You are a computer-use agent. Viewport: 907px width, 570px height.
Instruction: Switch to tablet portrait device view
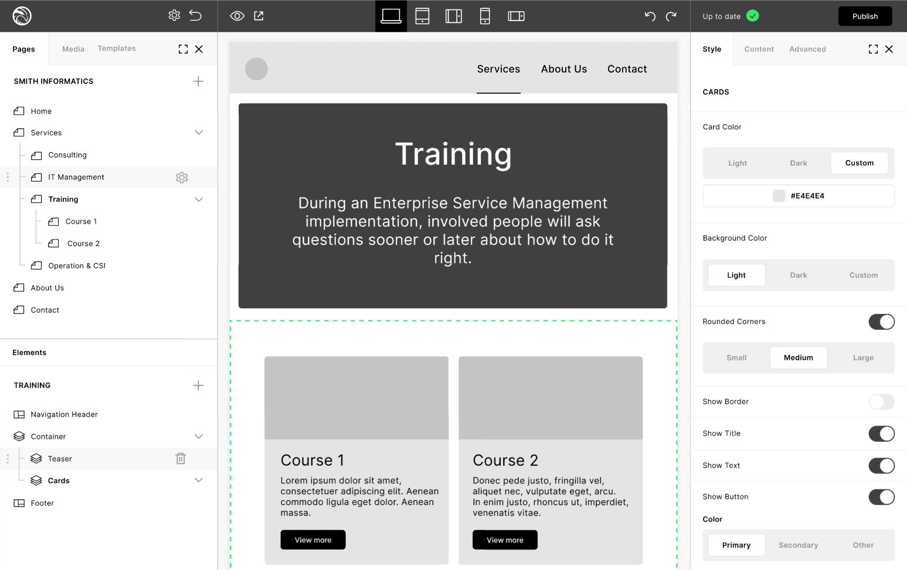422,16
